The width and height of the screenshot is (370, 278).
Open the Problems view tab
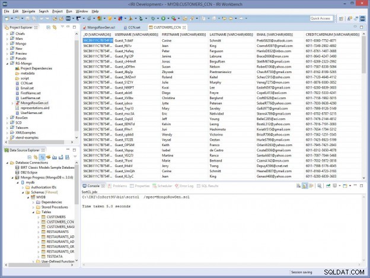pos(117,186)
